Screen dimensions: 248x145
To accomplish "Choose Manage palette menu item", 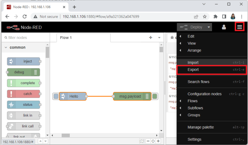I will [x=201, y=127].
